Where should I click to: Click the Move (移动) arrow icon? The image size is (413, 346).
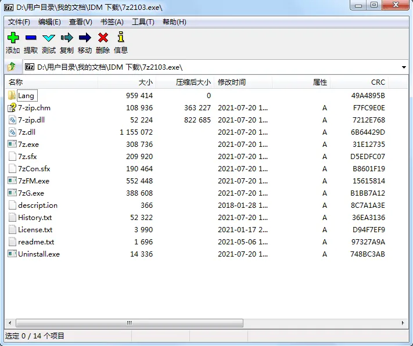85,38
